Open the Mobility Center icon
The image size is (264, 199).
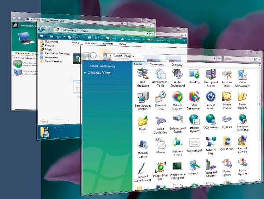pyautogui.click(x=143, y=144)
